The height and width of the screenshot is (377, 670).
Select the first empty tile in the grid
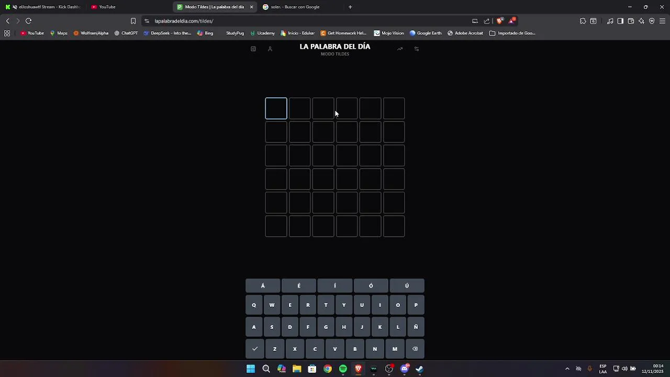click(x=276, y=108)
